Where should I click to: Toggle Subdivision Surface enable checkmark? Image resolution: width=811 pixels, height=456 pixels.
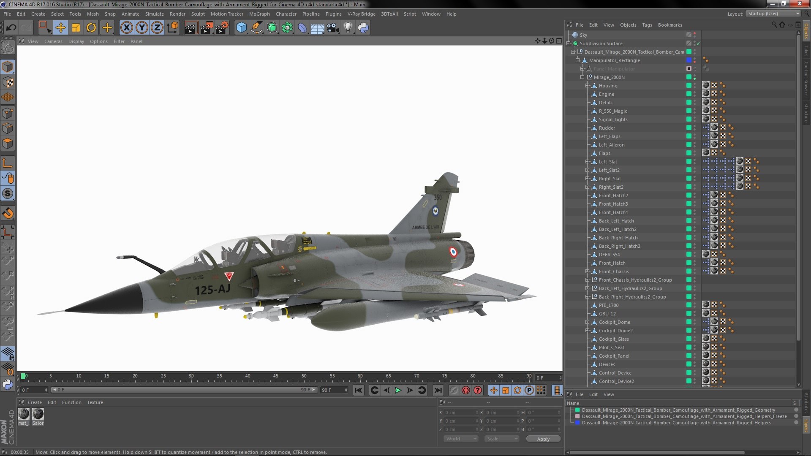(x=699, y=43)
